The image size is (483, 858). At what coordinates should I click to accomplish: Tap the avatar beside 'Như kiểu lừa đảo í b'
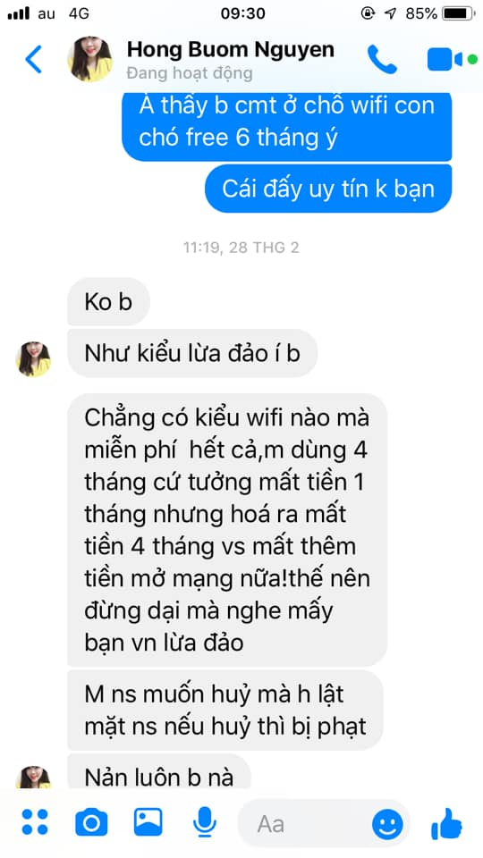(x=33, y=358)
